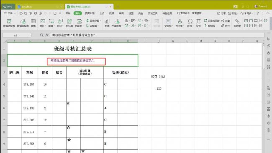Open the 特色应用 tab
The image size is (272, 153).
tap(167, 13)
